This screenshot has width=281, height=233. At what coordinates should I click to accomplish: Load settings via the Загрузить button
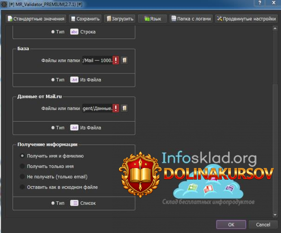120,19
